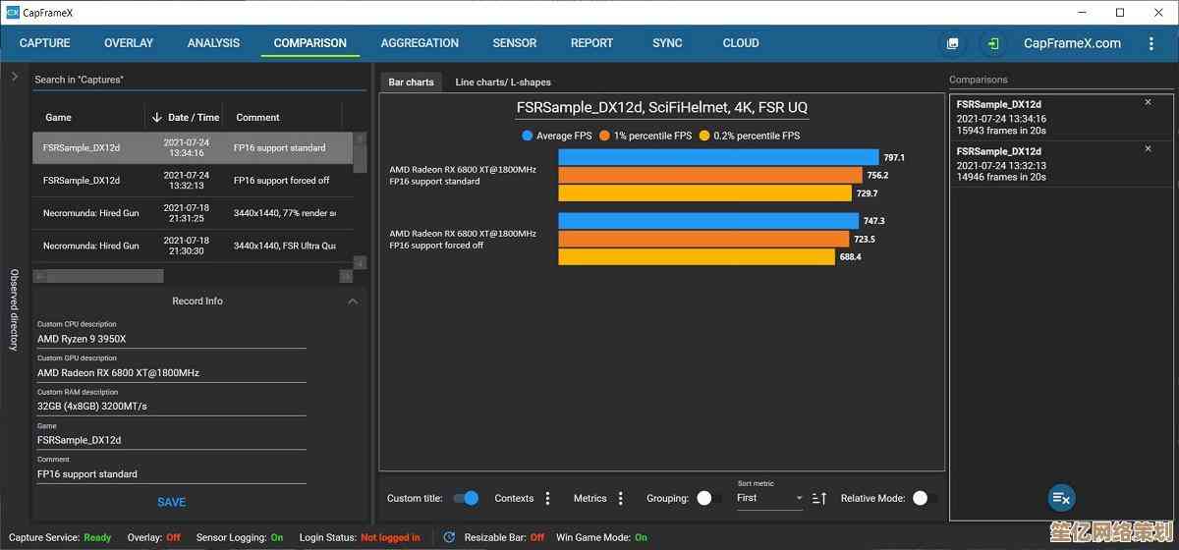Click the Search in Captures field
This screenshot has height=550, width=1179.
pos(196,80)
